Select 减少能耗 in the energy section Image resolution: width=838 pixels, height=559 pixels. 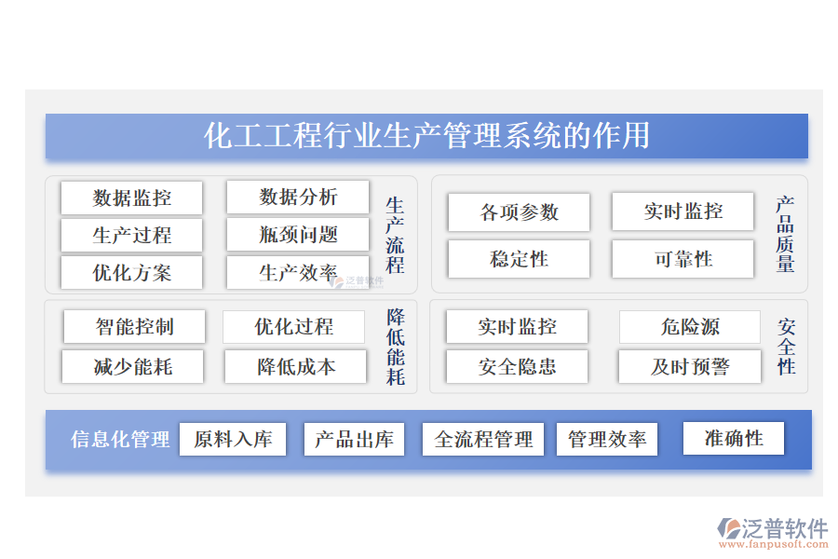[134, 366]
